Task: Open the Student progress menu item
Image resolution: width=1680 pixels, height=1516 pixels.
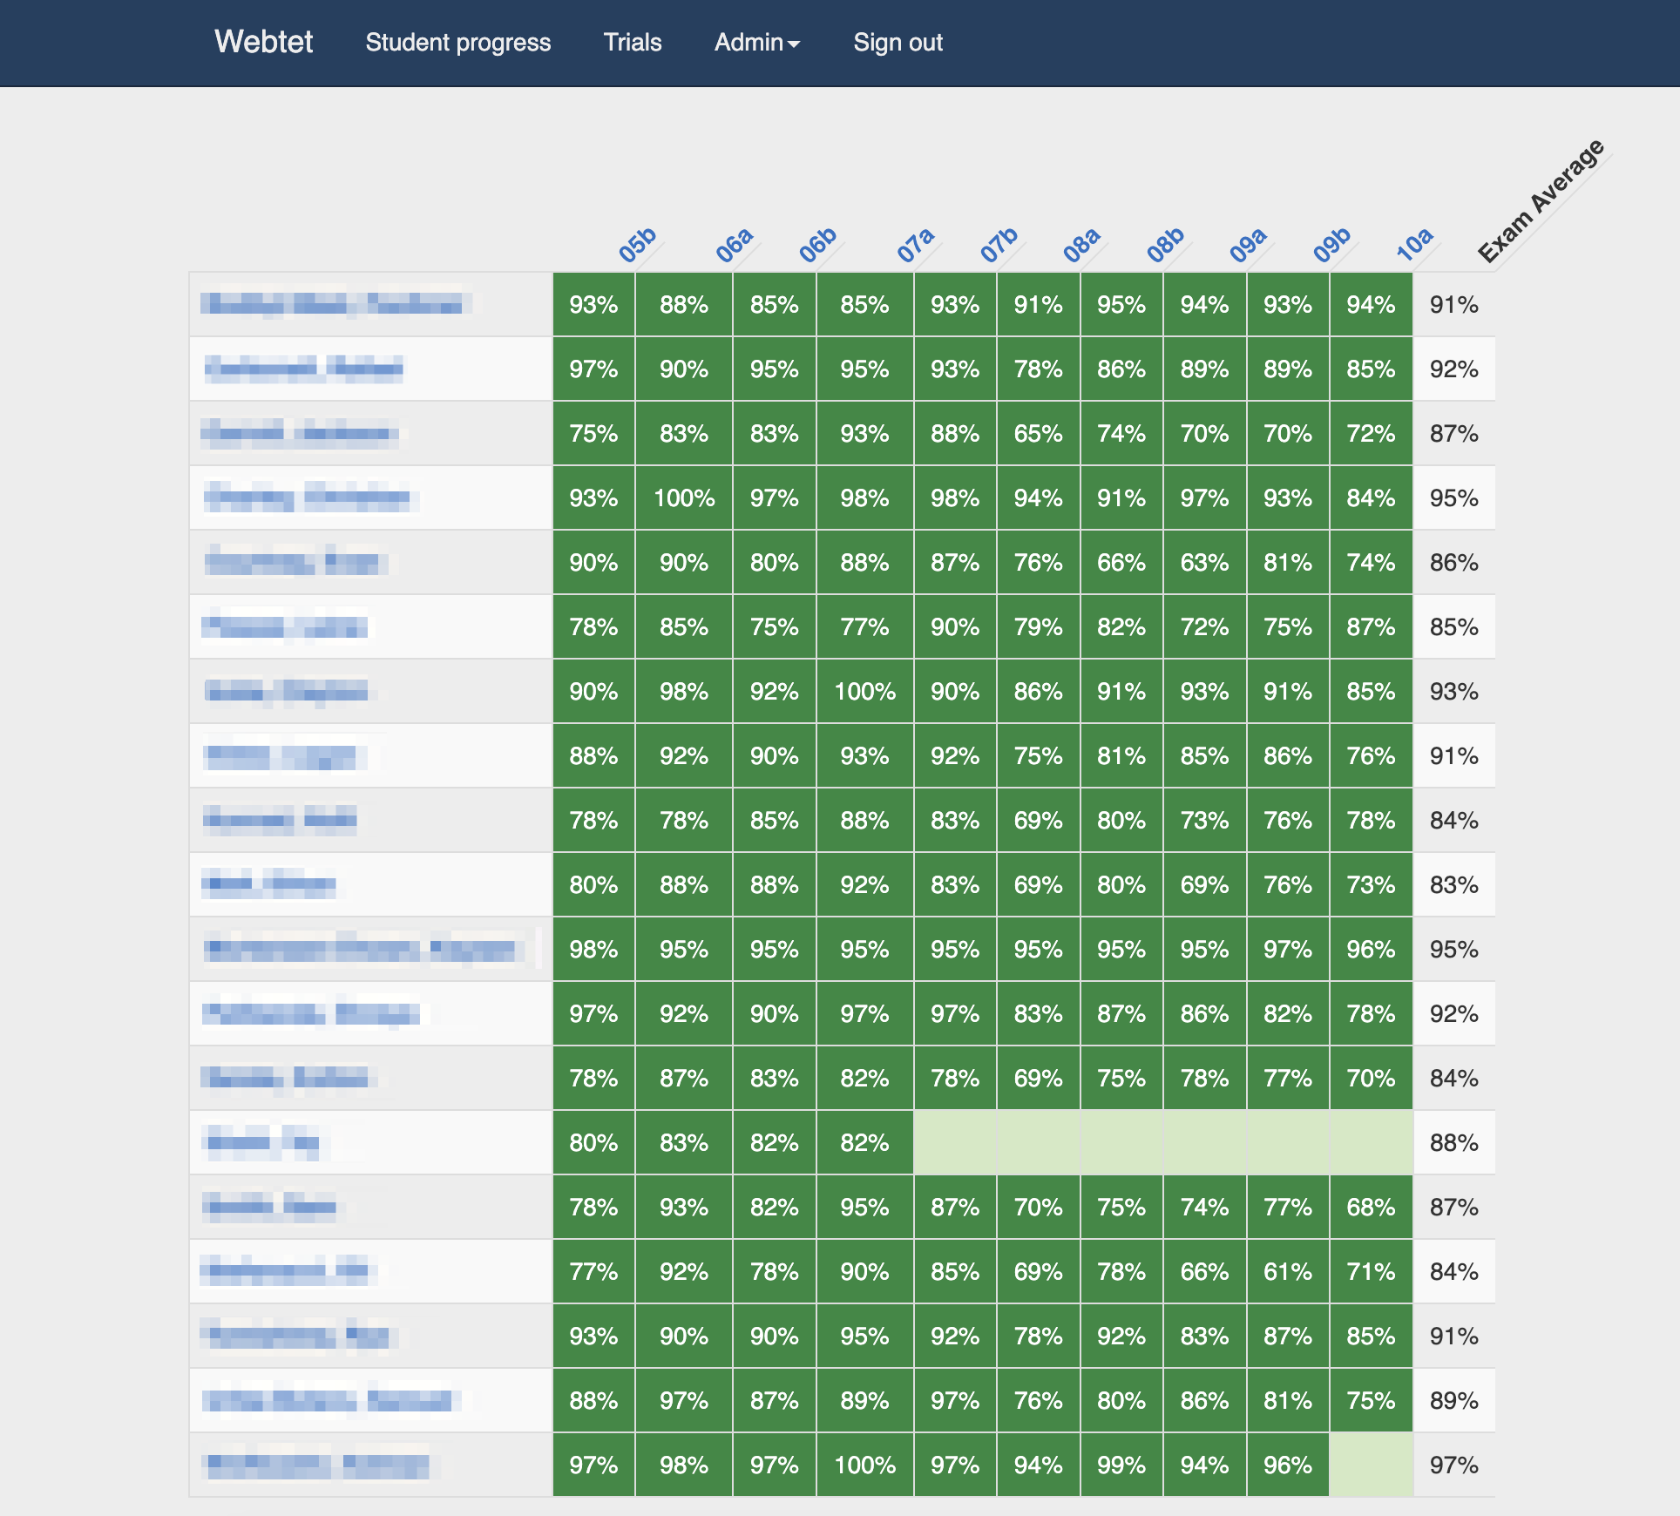Action: [457, 42]
